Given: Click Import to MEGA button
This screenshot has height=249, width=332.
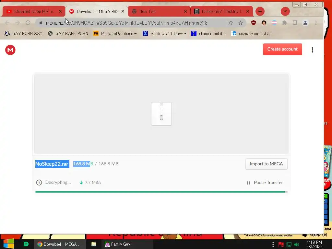Looking at the screenshot, I should (x=267, y=164).
